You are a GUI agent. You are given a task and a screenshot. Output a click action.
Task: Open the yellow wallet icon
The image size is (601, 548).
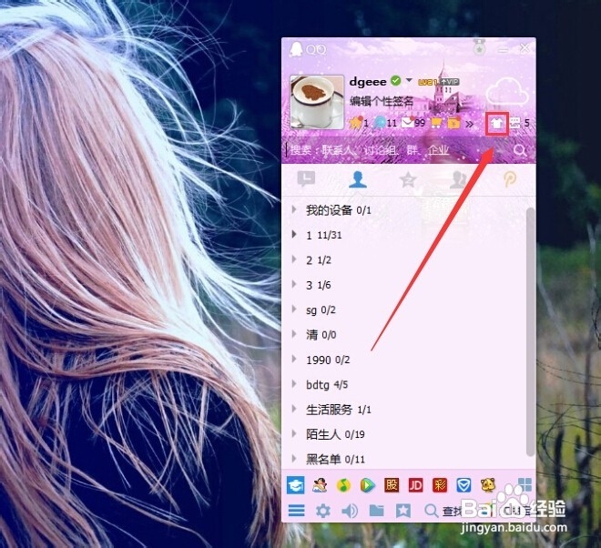(x=453, y=123)
